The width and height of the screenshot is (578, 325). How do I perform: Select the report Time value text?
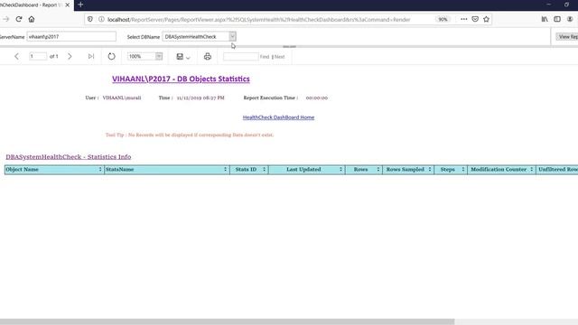tap(200, 97)
